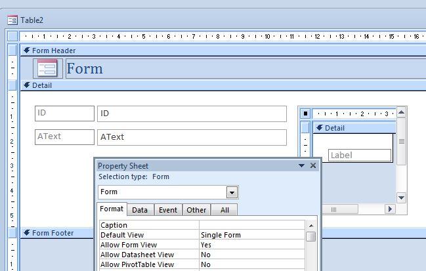This screenshot has height=271, width=426.
Task: Switch to the Data tab
Action: (140, 210)
